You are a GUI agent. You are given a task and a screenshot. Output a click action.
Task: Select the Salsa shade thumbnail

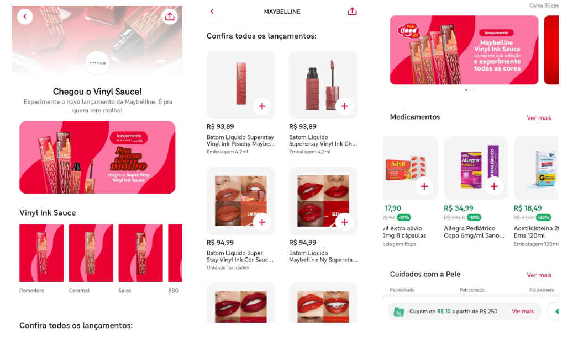tap(140, 253)
